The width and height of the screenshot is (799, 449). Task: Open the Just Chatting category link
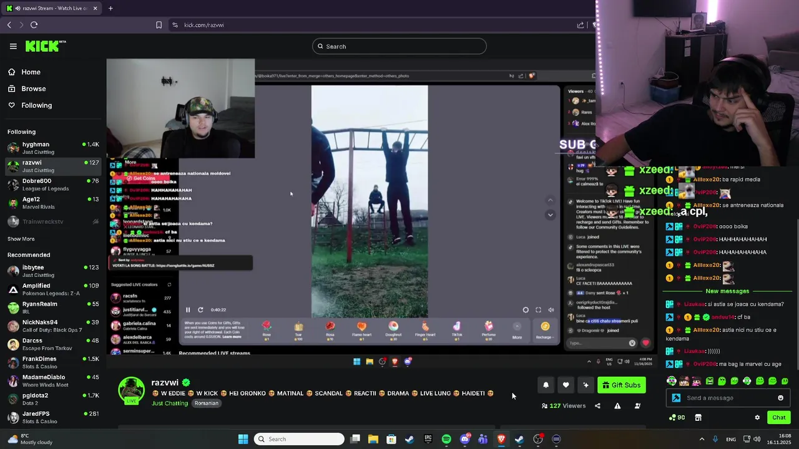(x=170, y=403)
